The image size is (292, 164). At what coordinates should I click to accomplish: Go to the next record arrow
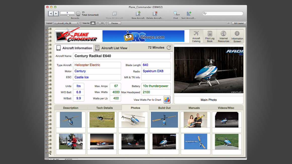coord(56,13)
